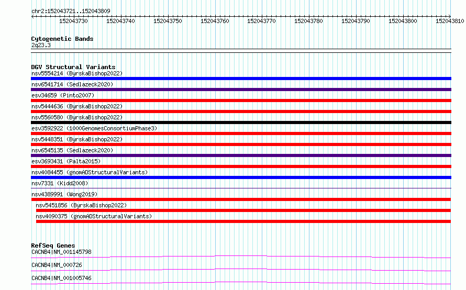The image size is (466, 290).
Task: Click the esv3693431 (Palta2015) label
Action: coord(66,161)
